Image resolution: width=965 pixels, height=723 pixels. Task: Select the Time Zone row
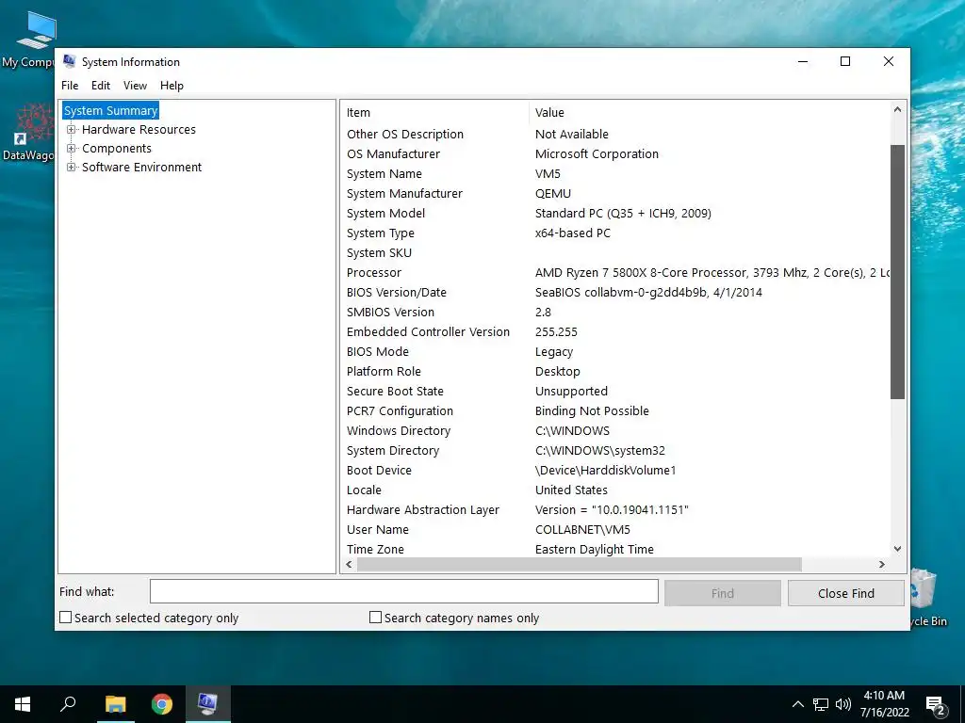click(615, 550)
